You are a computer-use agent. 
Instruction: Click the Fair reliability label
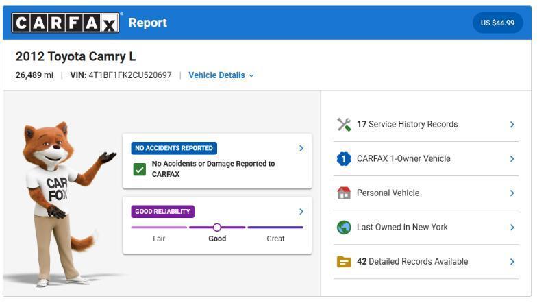pos(159,239)
